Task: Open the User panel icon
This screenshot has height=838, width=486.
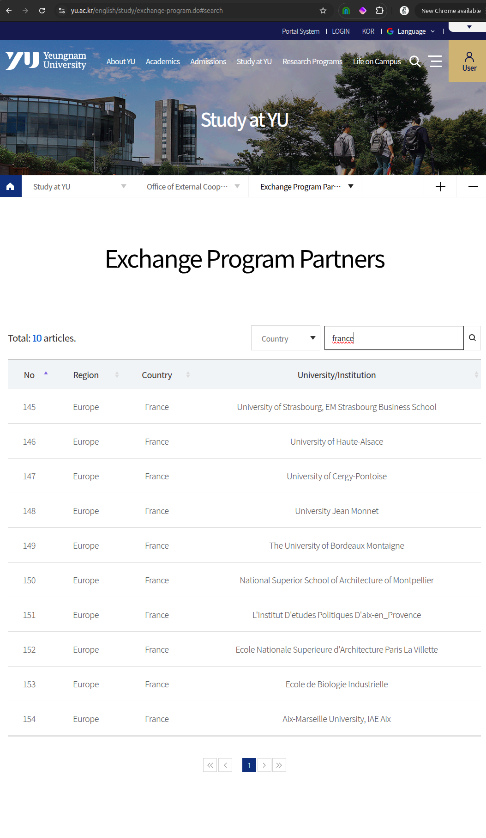Action: (x=469, y=61)
